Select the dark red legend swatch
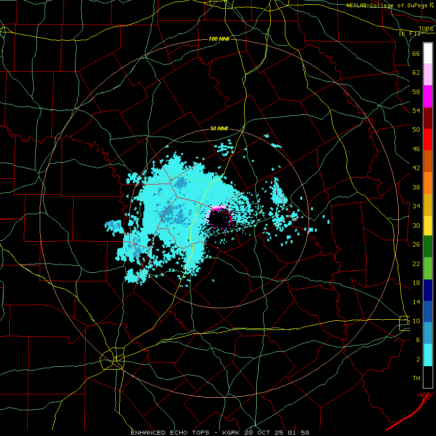The image size is (436, 436). click(428, 119)
